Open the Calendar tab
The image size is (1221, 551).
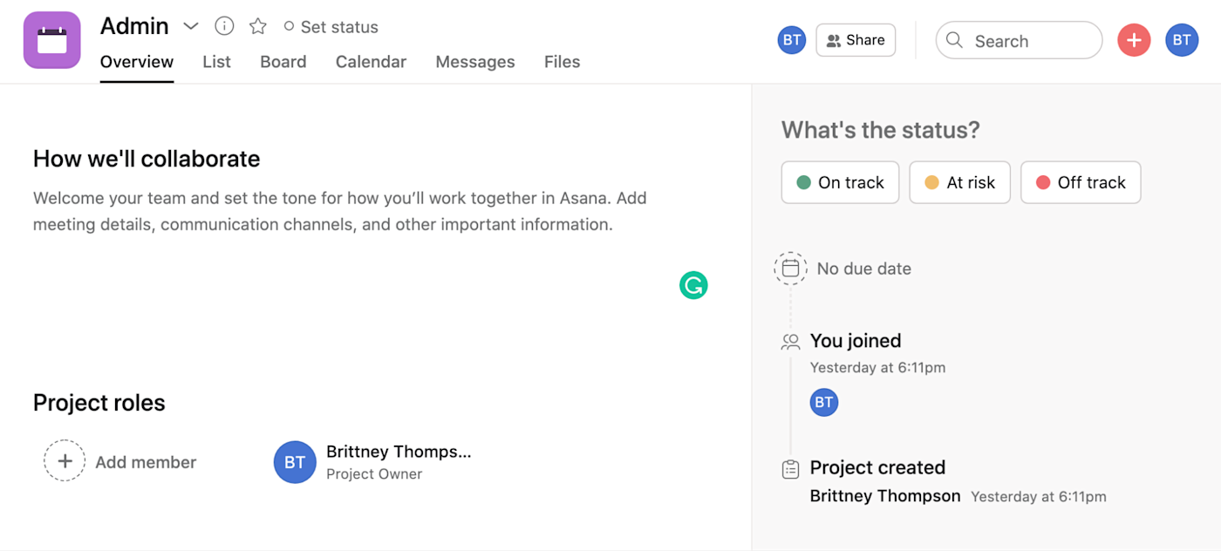point(371,62)
